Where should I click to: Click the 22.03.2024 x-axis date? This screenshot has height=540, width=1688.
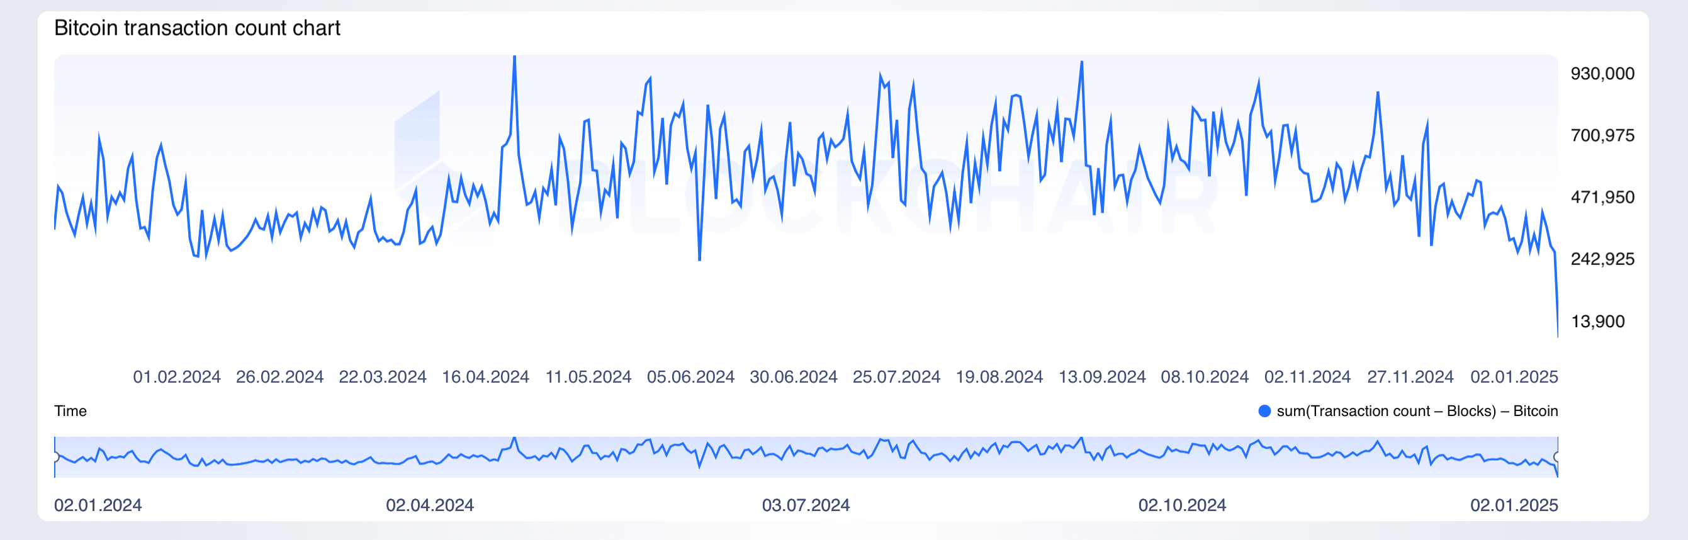[x=383, y=377]
